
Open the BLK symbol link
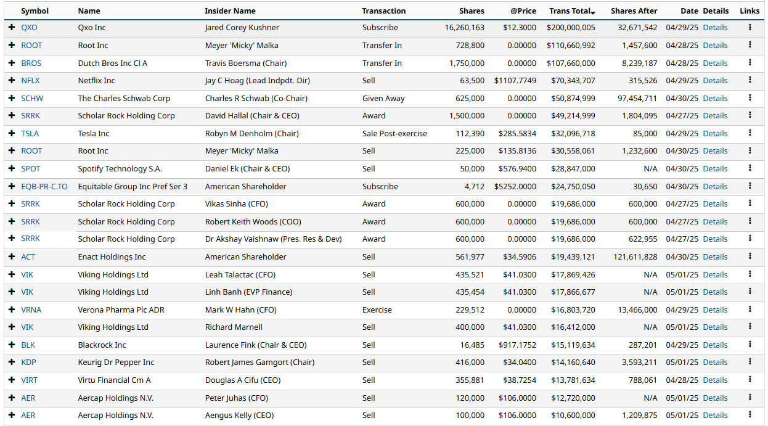28,345
